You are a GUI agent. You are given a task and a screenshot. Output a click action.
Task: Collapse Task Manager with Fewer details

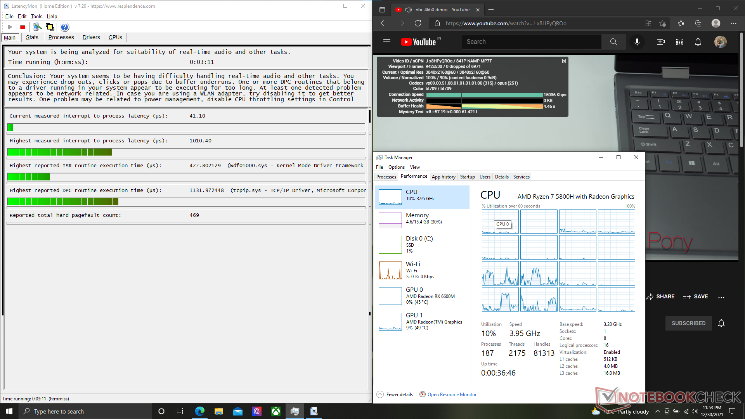[395, 395]
